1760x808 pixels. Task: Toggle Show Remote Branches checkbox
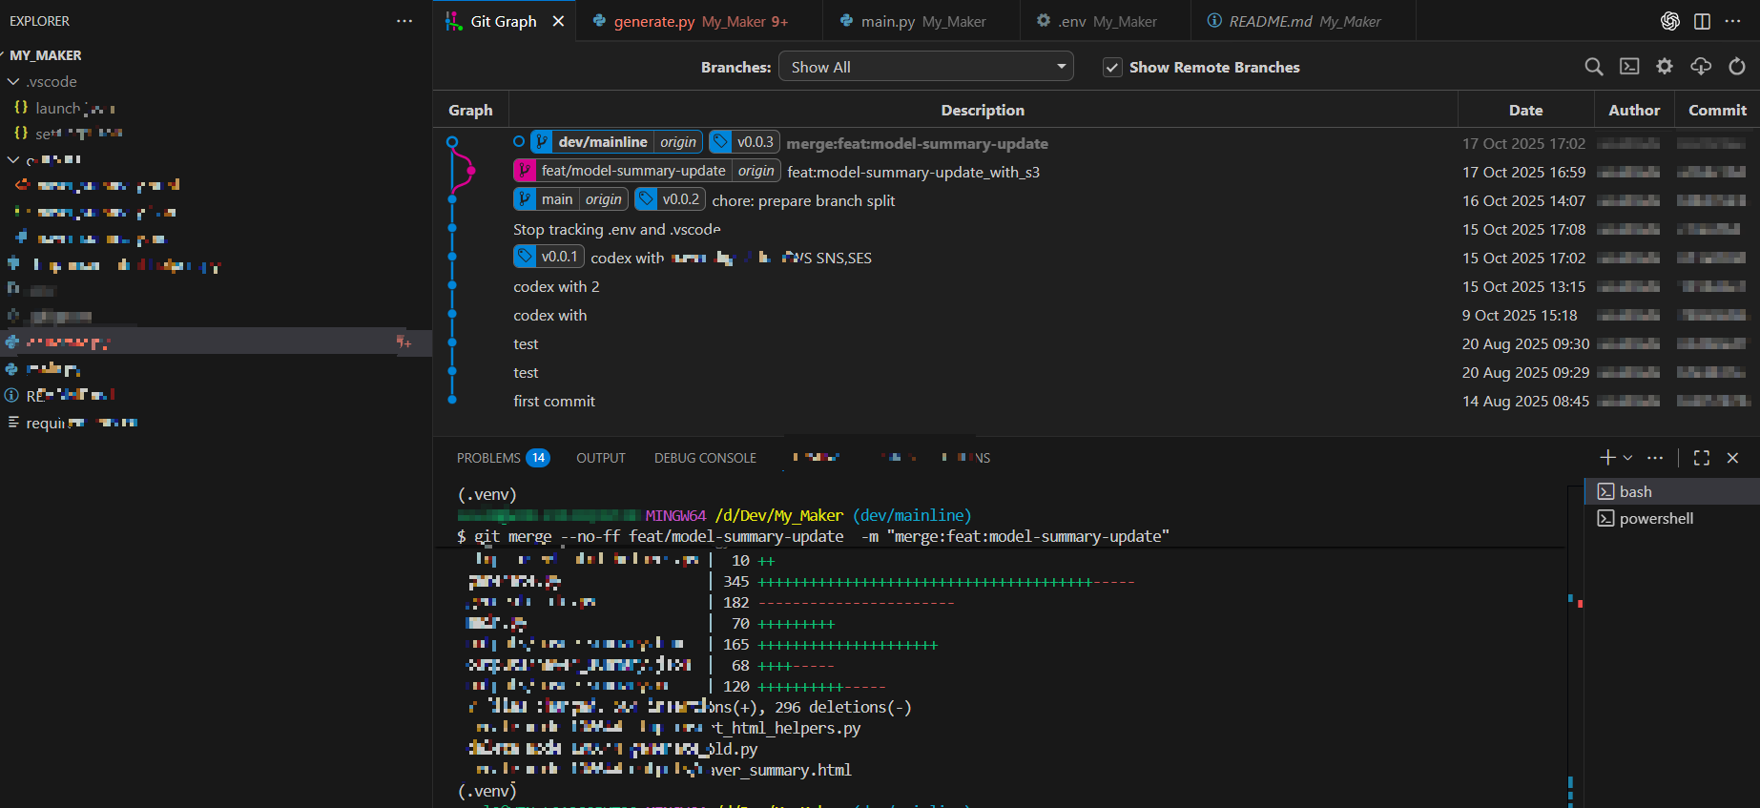tap(1112, 67)
